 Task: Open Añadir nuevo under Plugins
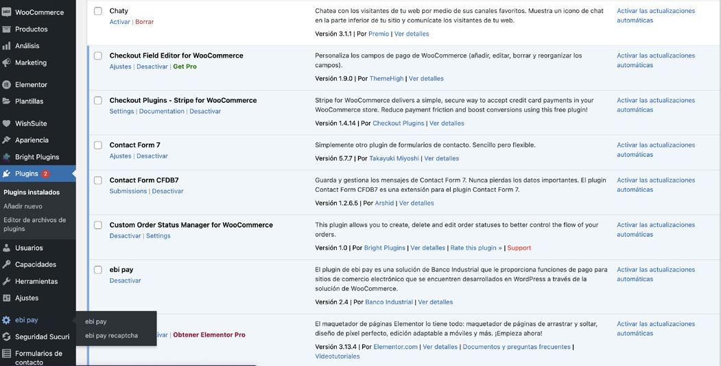point(23,206)
